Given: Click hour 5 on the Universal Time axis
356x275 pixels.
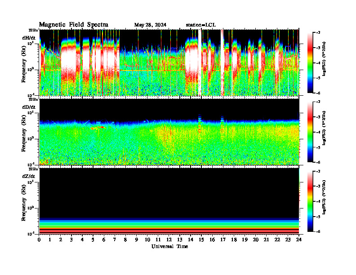Looking at the screenshot, I should (93, 240).
